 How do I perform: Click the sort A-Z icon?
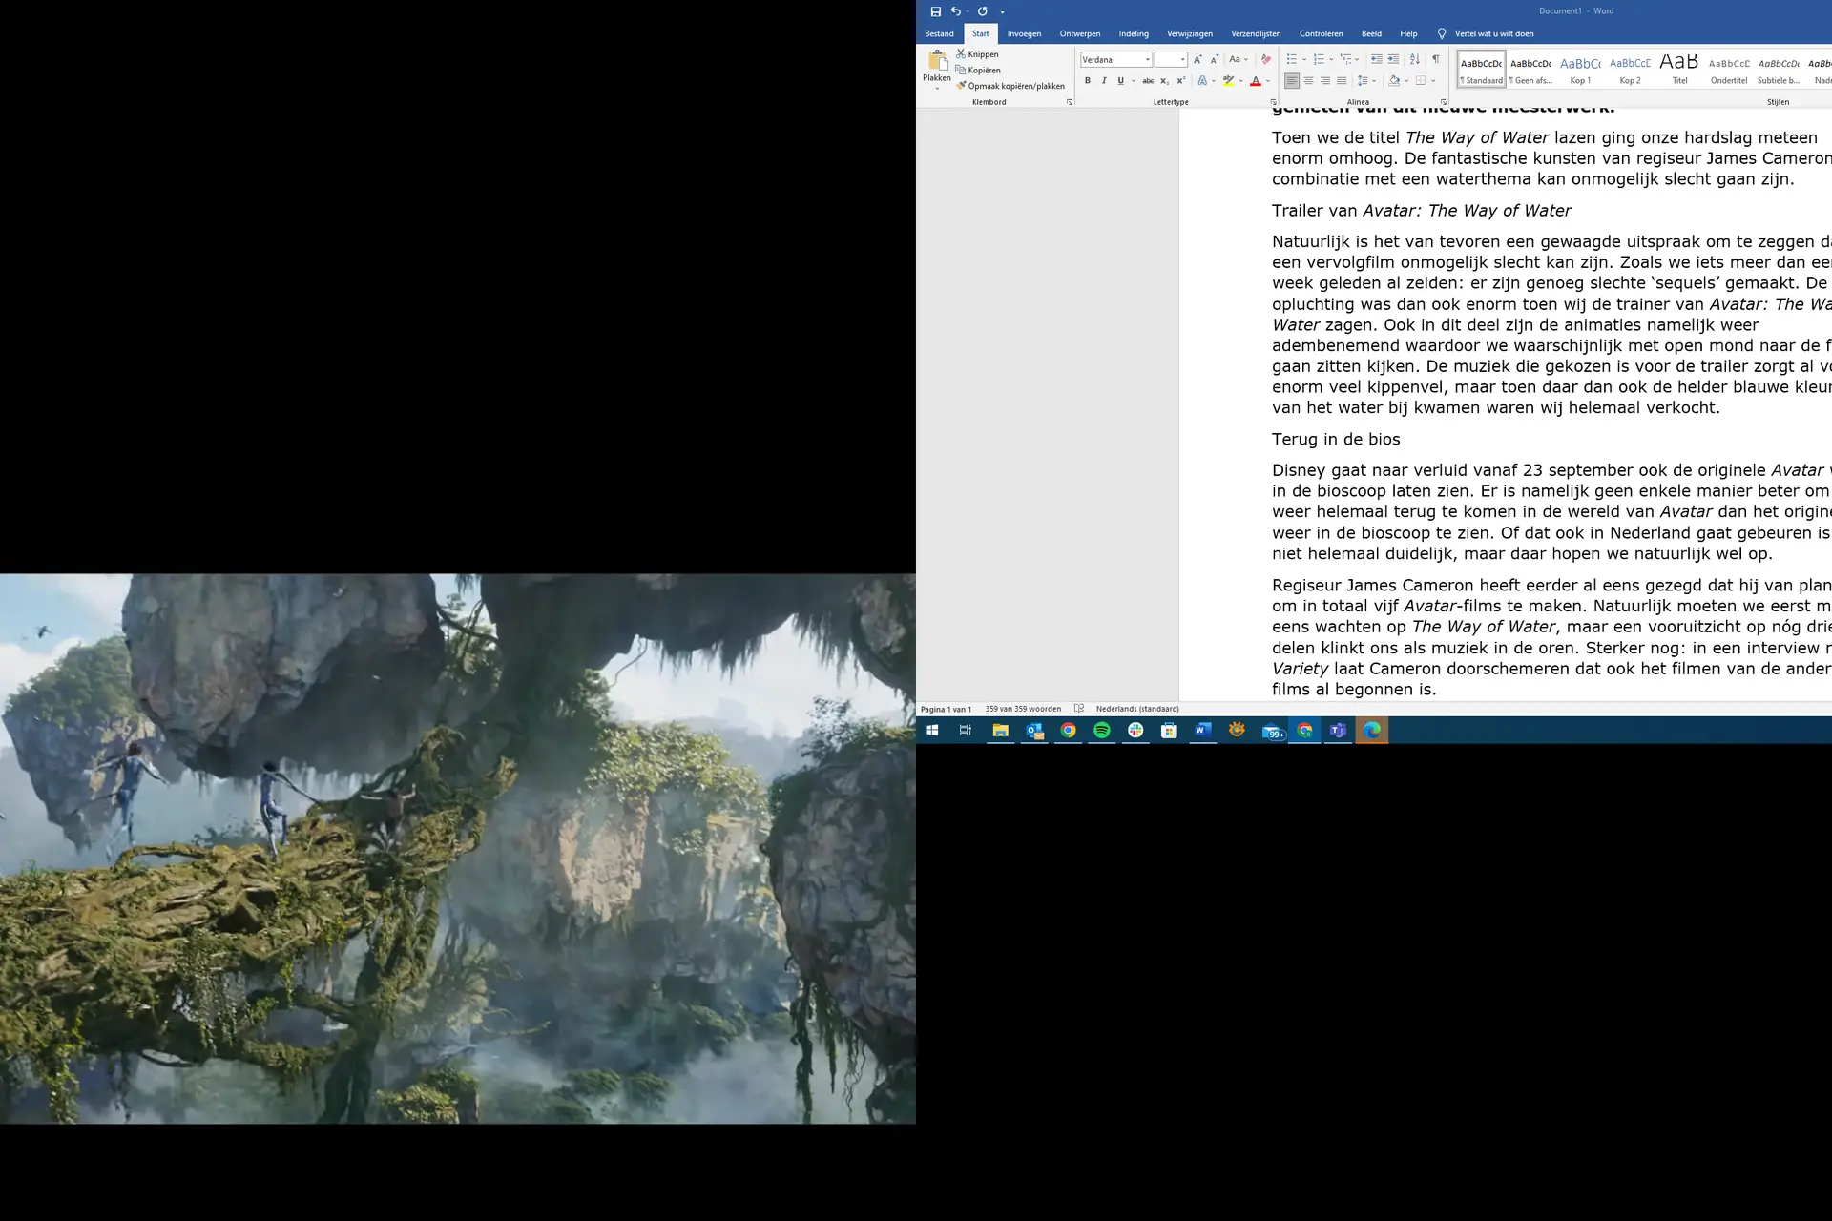(1415, 59)
